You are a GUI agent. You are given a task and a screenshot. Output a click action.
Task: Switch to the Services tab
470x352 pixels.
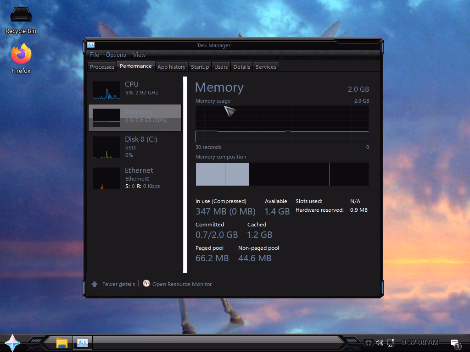[x=266, y=66]
